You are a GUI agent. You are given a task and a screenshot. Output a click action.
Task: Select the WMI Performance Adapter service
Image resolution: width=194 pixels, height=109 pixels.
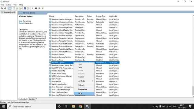click(62, 76)
